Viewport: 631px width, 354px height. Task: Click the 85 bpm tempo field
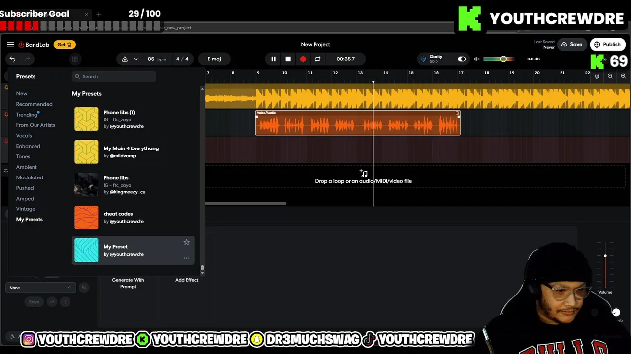156,59
